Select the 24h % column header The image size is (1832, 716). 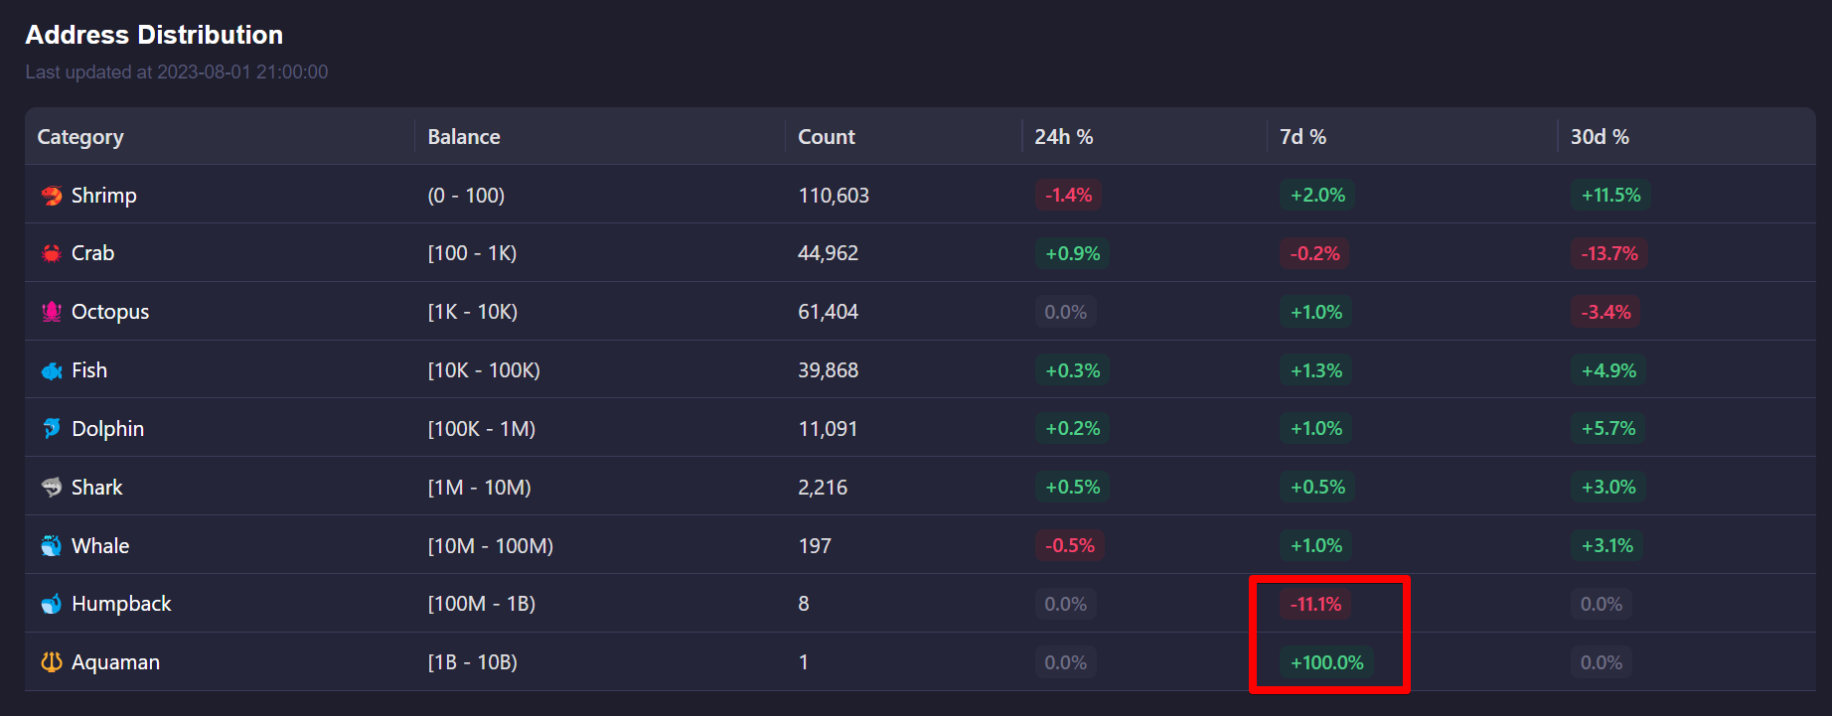pyautogui.click(x=1064, y=137)
